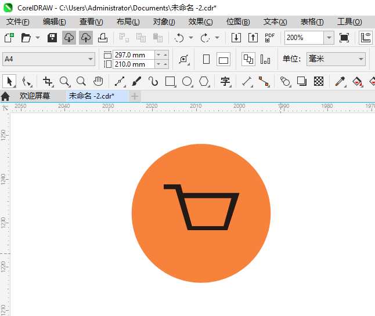Select the Zoom magnifier tool
The width and height of the screenshot is (375, 316).
click(x=65, y=81)
